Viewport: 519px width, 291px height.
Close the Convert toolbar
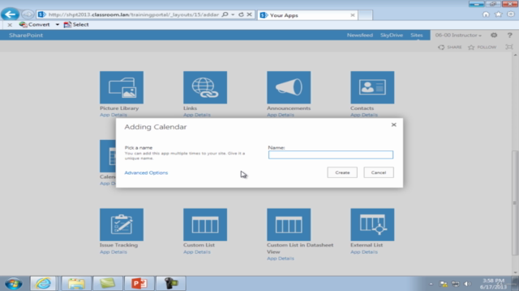tap(10, 25)
